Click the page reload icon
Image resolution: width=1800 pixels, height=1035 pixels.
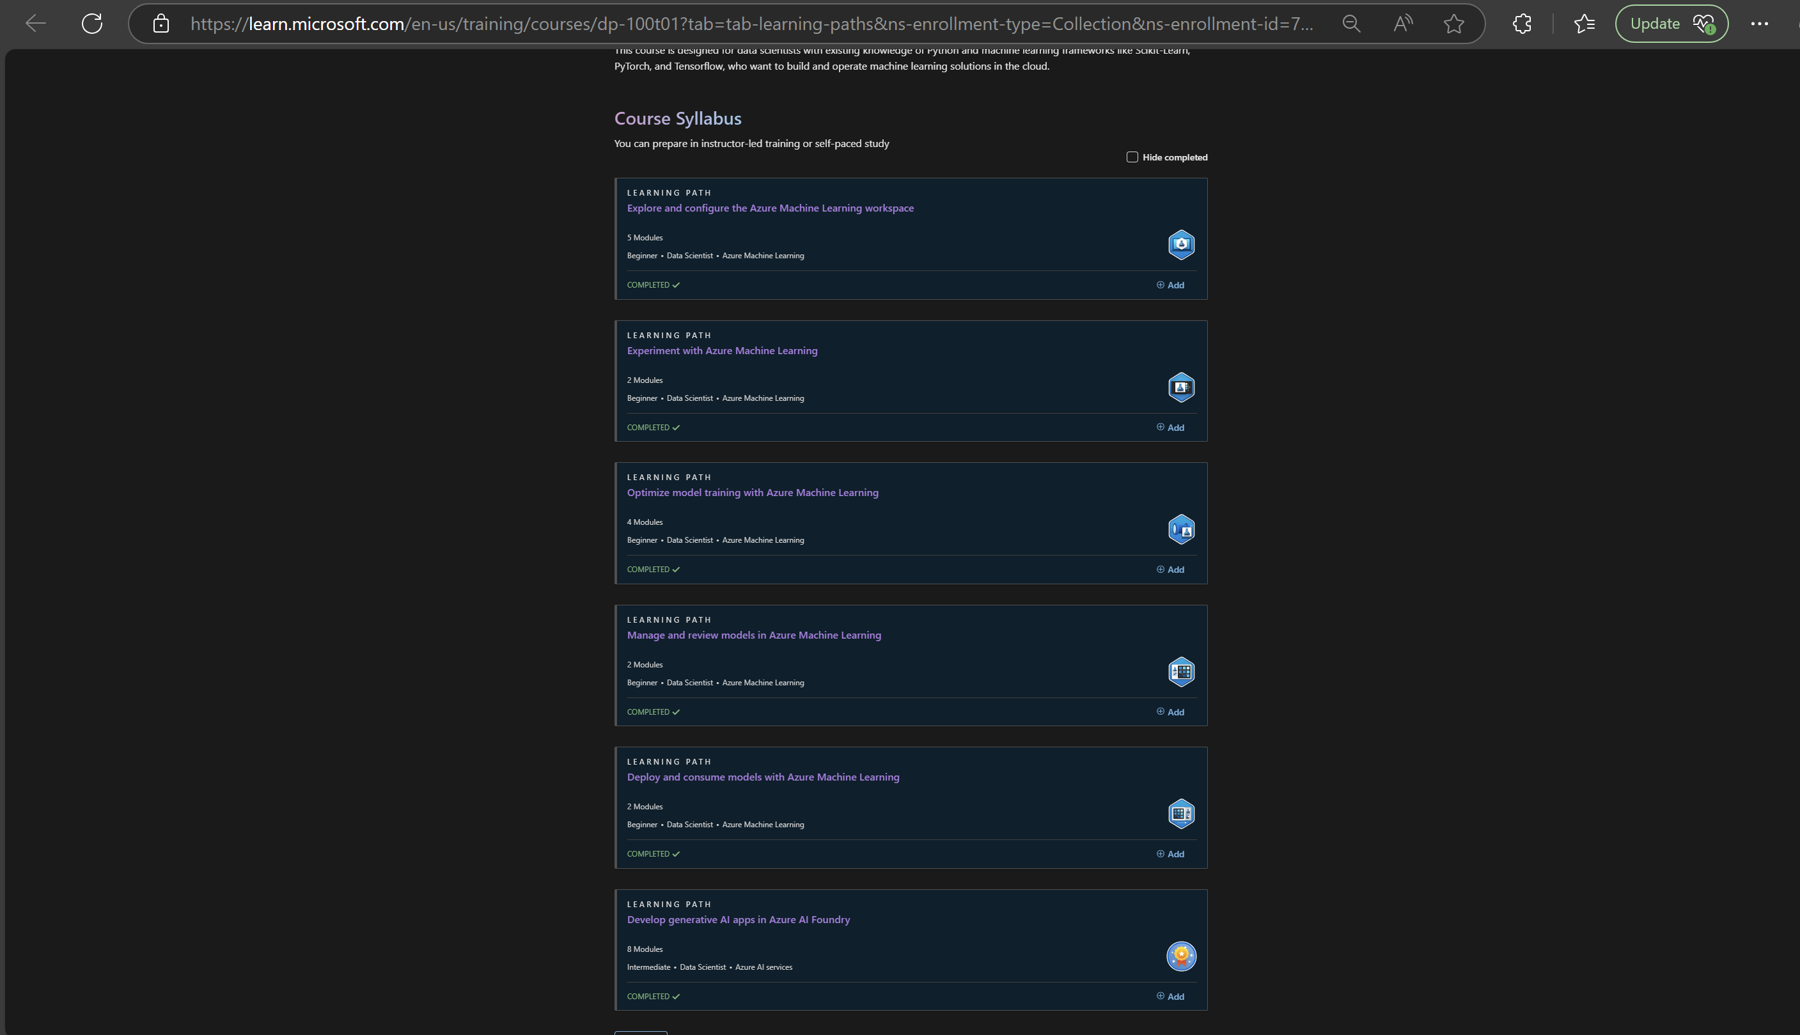(x=93, y=24)
